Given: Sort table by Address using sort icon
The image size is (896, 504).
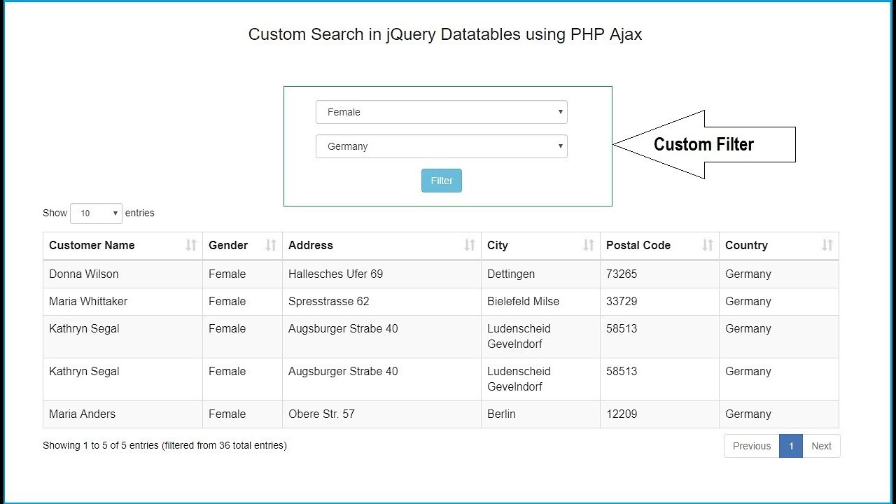Looking at the screenshot, I should click(470, 245).
